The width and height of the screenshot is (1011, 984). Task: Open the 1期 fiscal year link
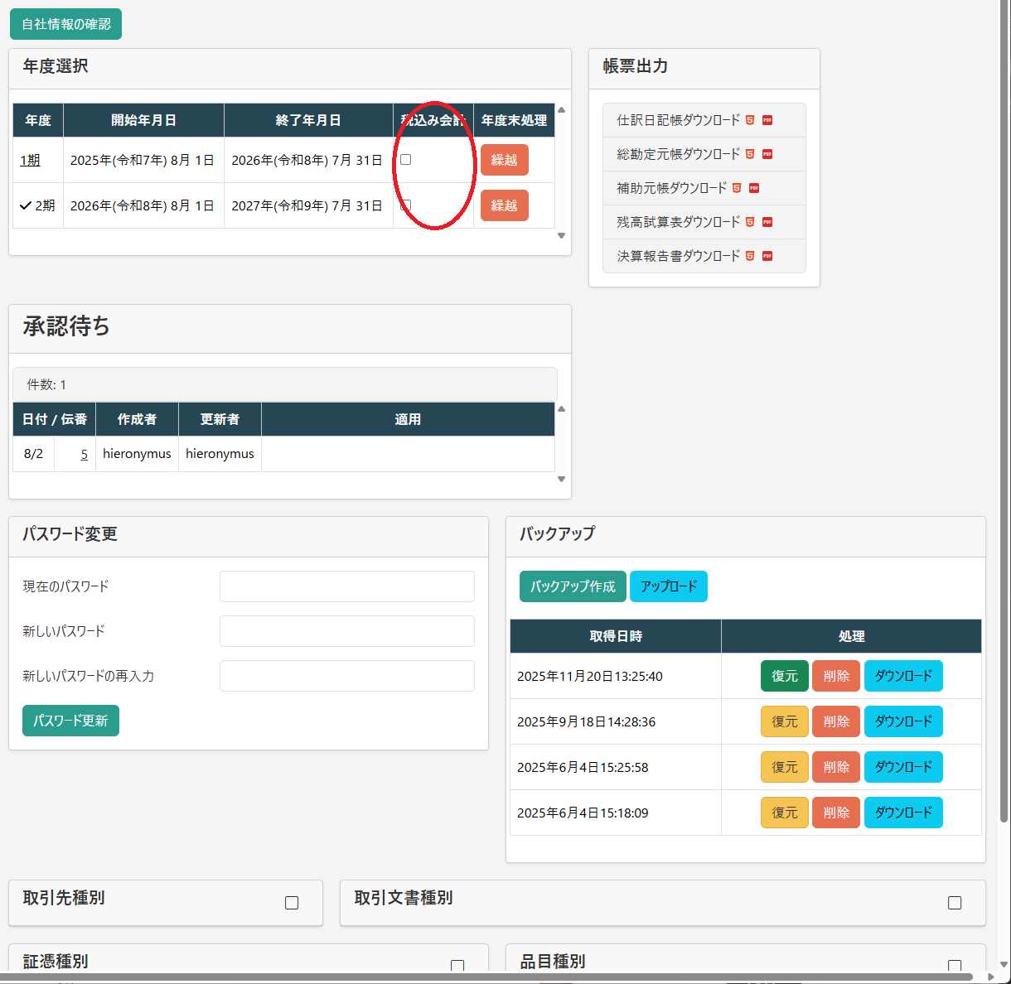[x=30, y=160]
